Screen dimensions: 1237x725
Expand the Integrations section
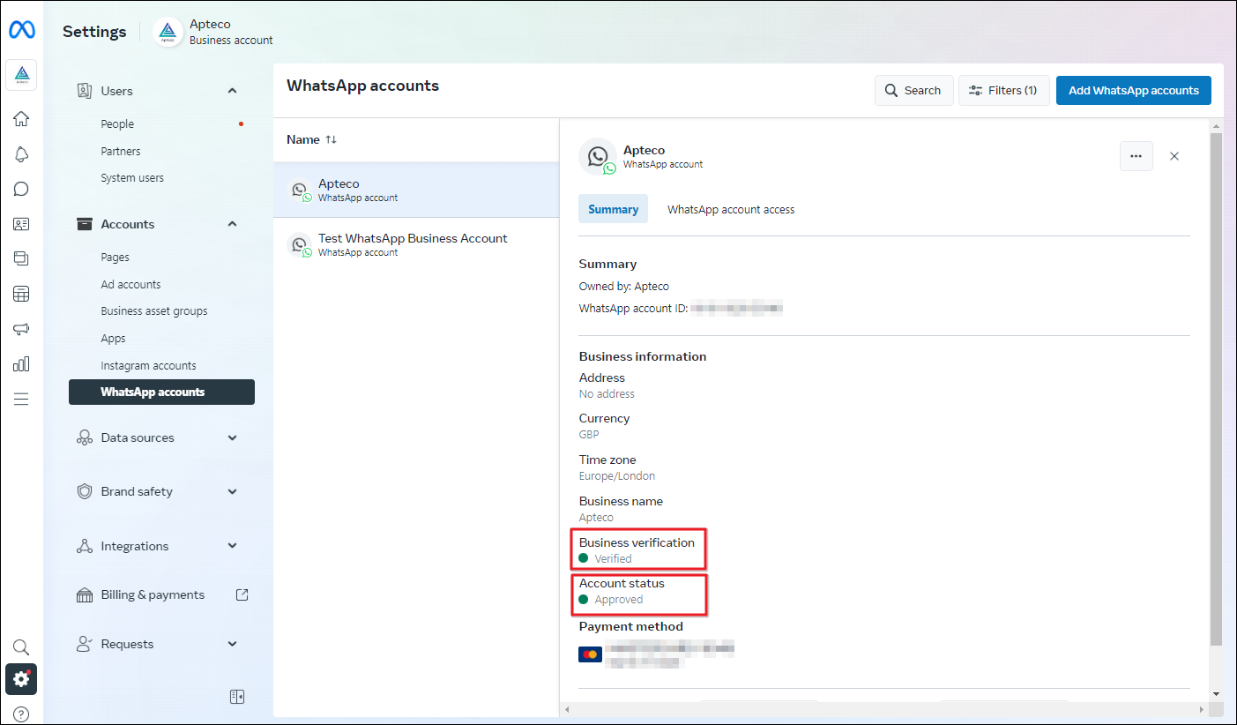pos(233,546)
